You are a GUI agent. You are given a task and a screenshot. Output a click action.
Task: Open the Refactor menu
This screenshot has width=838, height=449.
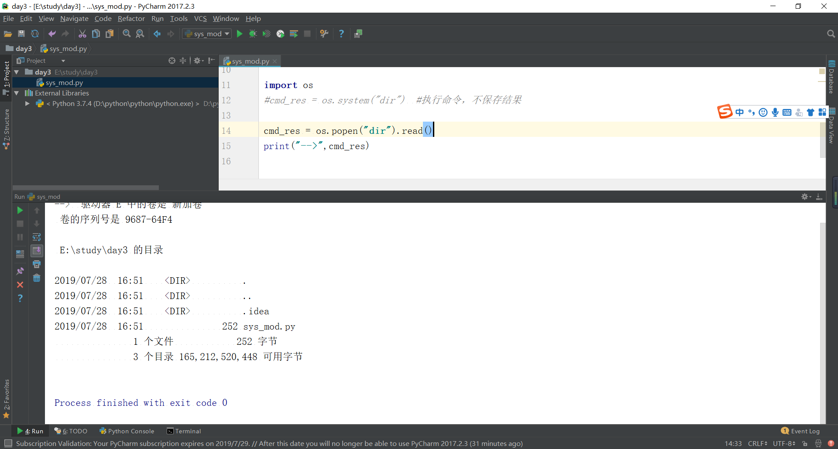131,18
